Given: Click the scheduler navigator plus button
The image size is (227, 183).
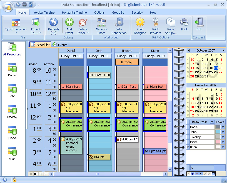Looking at the screenshot, I should (x=41, y=174).
